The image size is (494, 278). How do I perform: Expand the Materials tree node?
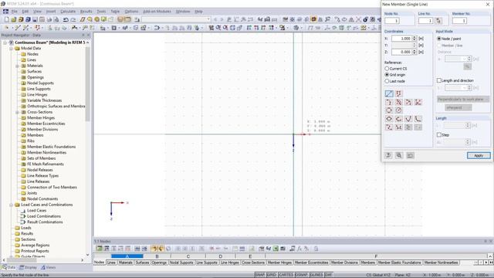(17, 66)
